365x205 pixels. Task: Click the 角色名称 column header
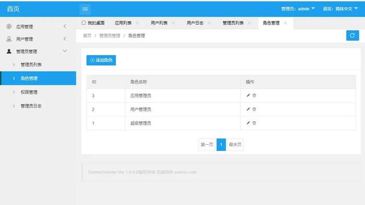[x=182, y=82]
